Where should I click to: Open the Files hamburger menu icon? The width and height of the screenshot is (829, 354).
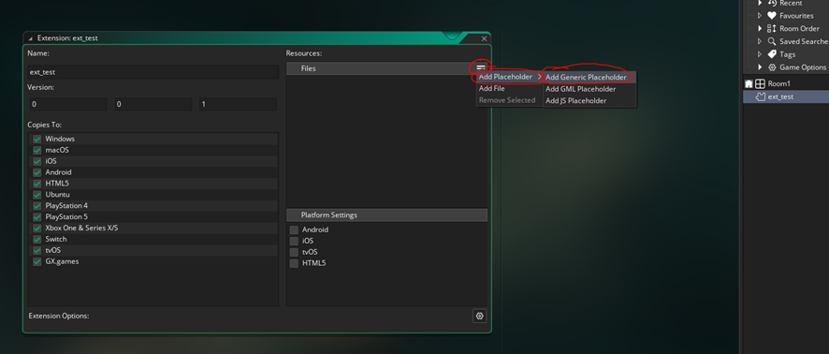pyautogui.click(x=481, y=67)
